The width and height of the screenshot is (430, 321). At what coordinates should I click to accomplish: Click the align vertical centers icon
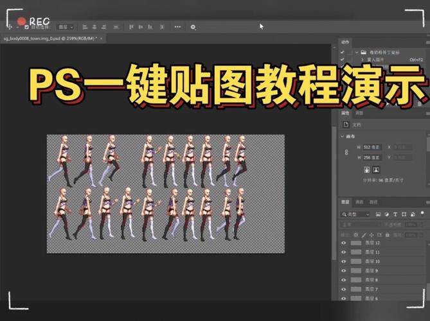pyautogui.click(x=141, y=27)
